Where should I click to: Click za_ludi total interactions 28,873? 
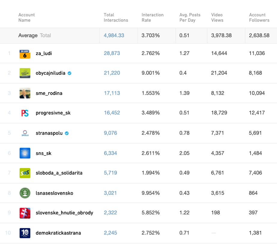(112, 53)
